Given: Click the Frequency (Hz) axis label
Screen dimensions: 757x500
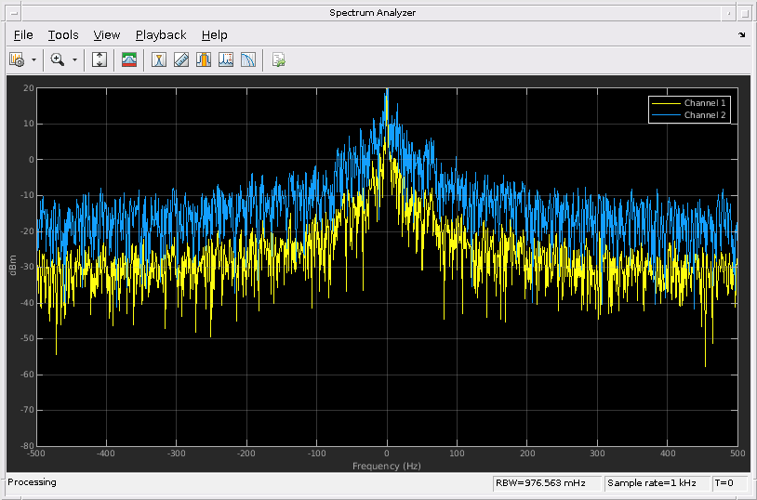Looking at the screenshot, I should [387, 466].
